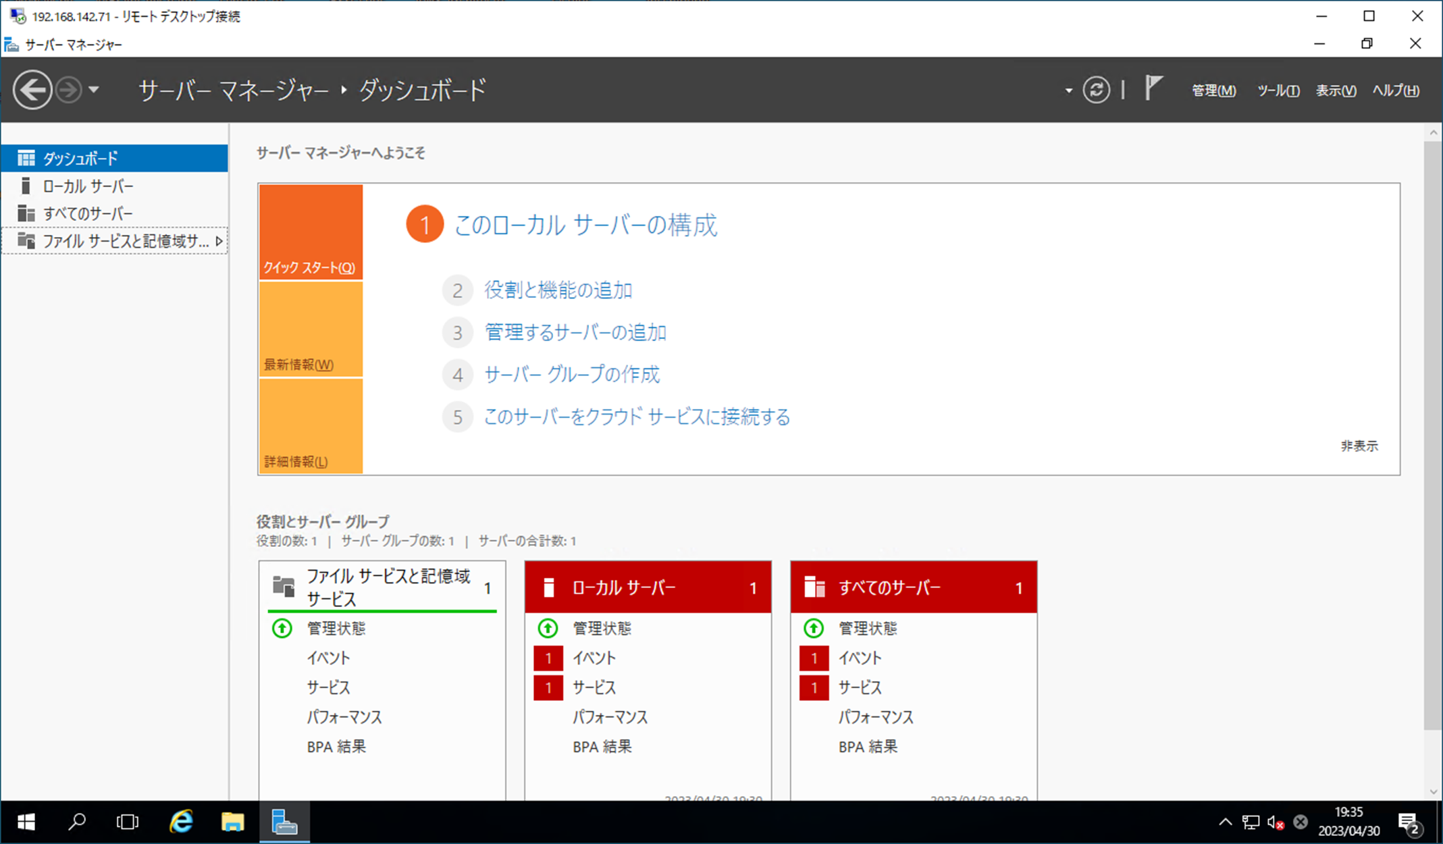Click 役割と機能の追加 link

[x=558, y=290]
